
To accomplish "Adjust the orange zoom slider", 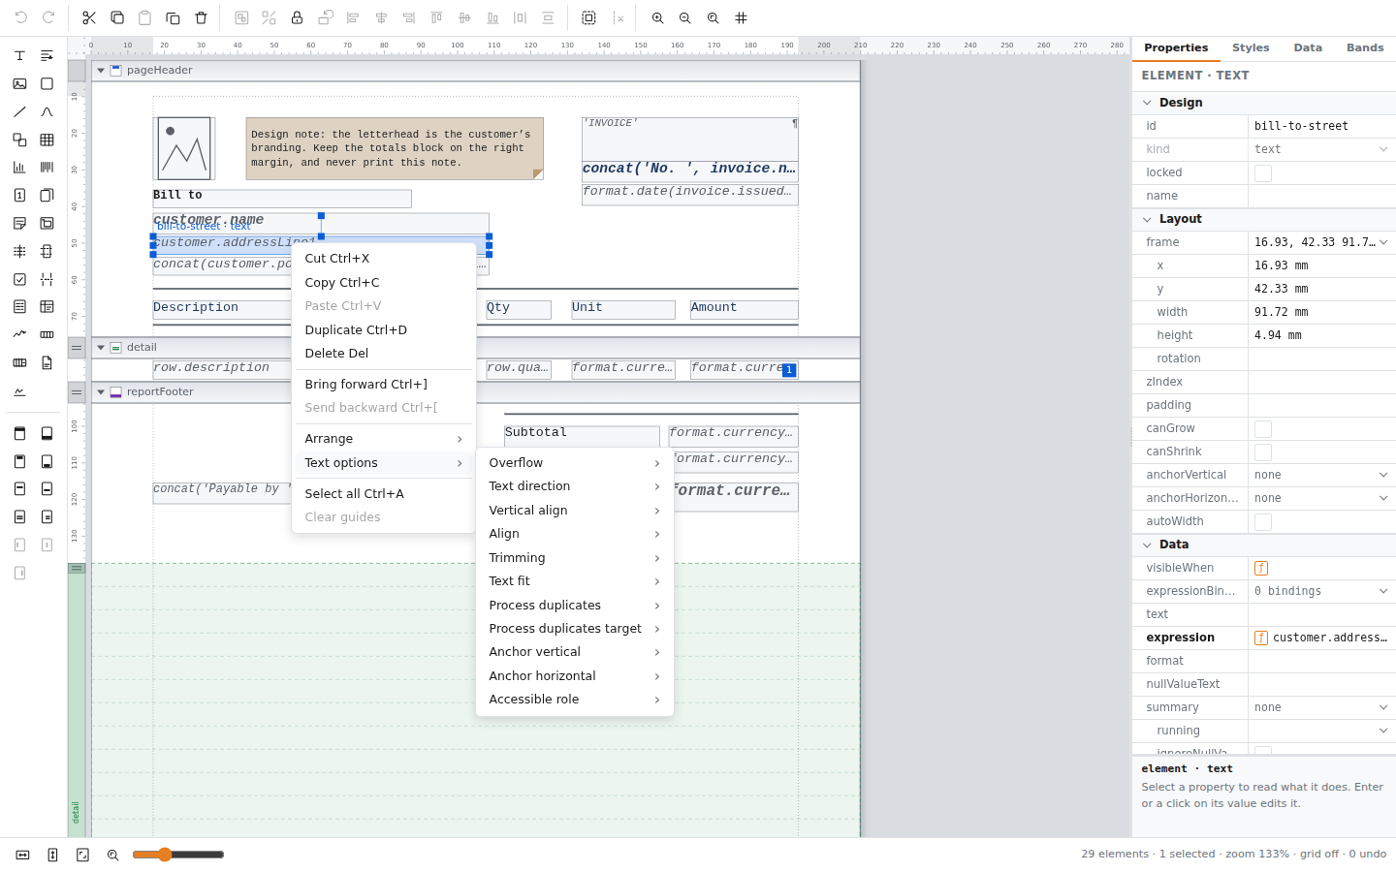I will [178, 855].
